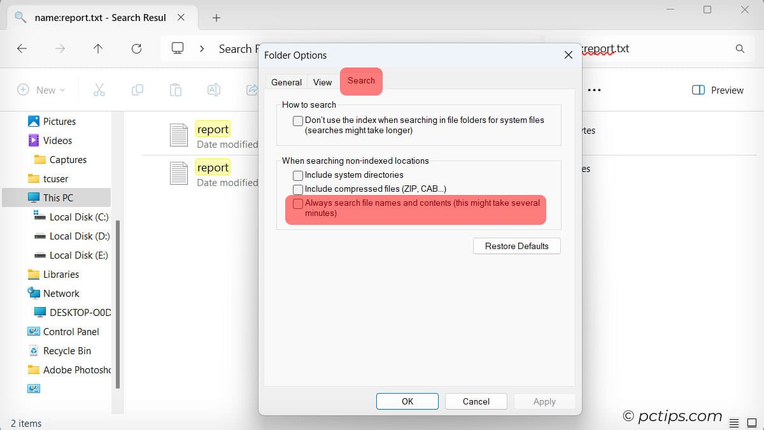This screenshot has width=764, height=430.
Task: Refresh the current search results
Action: pyautogui.click(x=136, y=48)
